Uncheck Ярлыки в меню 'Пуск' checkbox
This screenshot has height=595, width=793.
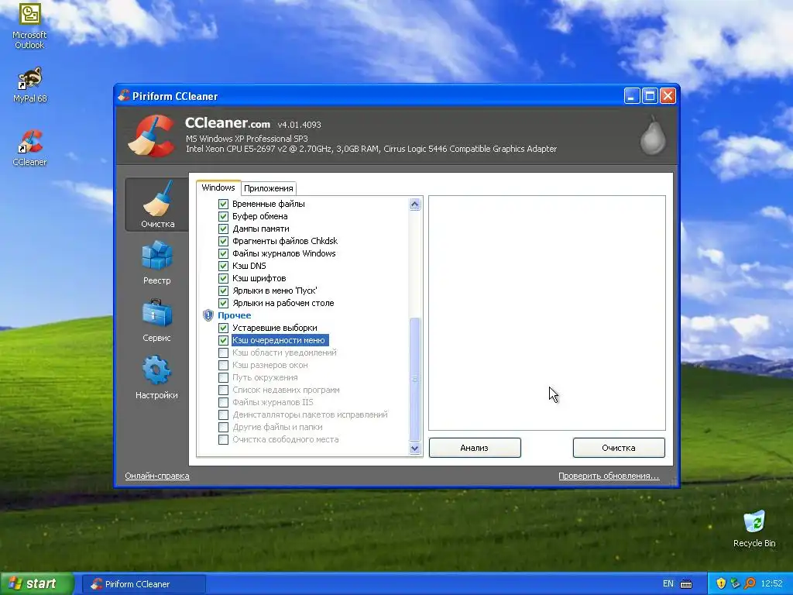223,291
